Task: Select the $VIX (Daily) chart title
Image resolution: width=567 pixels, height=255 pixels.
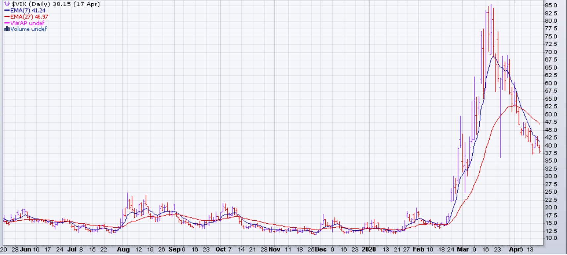Action: (55, 4)
